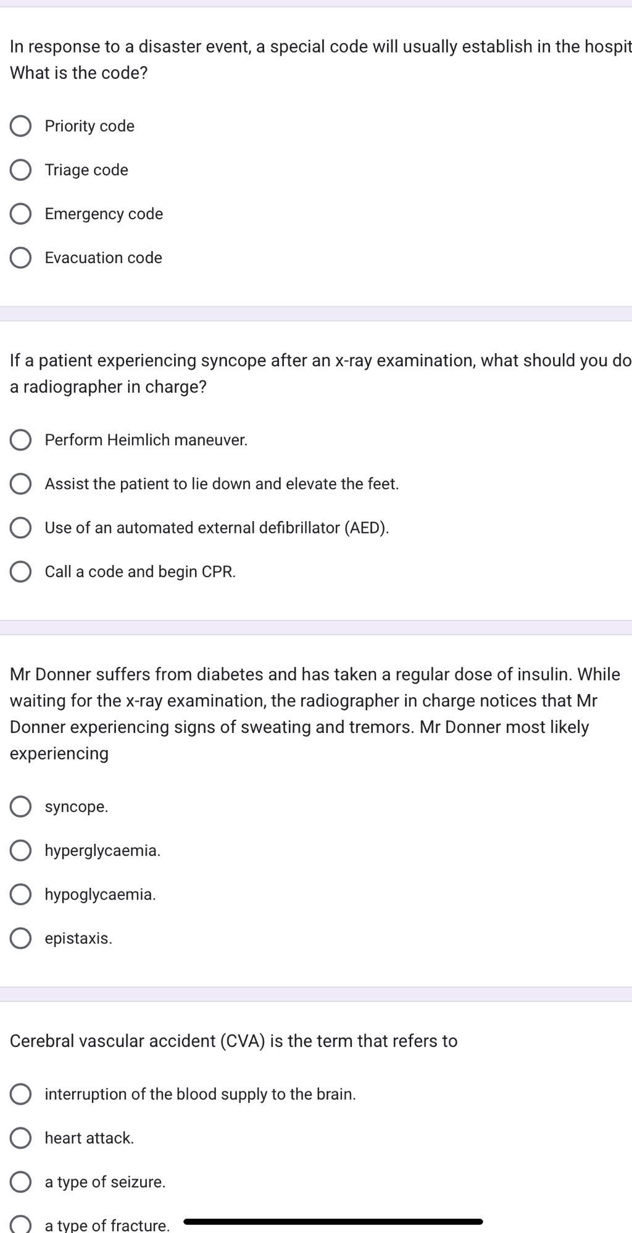
Task: Select 'Evacuation code' radio button
Action: pyautogui.click(x=21, y=257)
